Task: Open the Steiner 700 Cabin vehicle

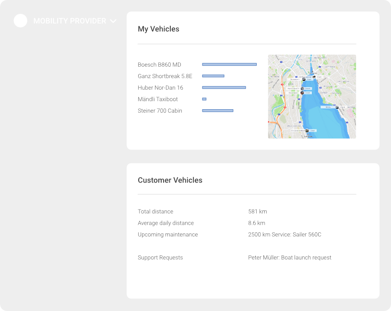Action: click(160, 111)
